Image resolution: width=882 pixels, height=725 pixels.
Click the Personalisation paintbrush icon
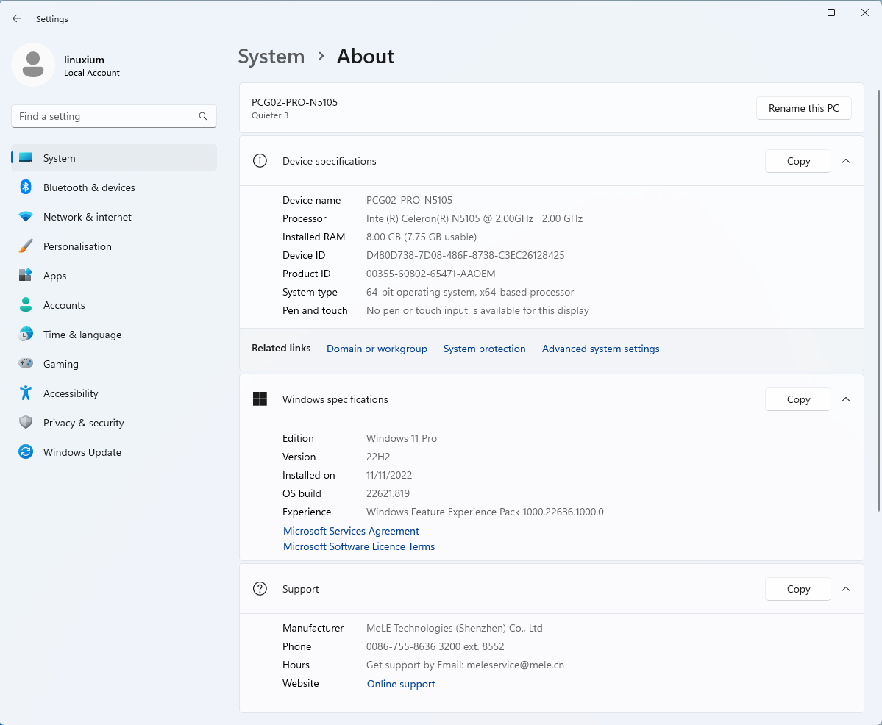click(x=26, y=246)
